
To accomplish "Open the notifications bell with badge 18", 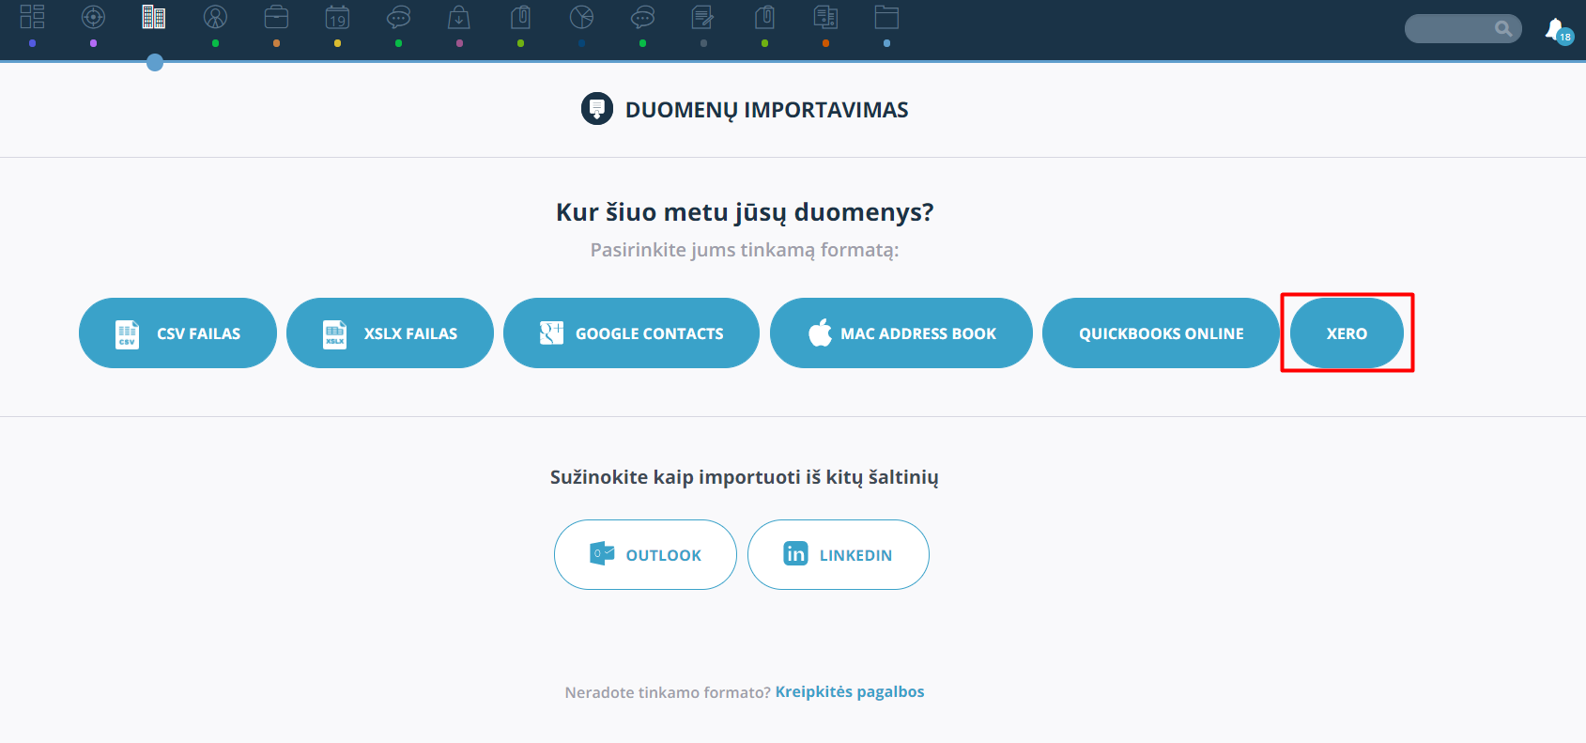I will coord(1559,31).
